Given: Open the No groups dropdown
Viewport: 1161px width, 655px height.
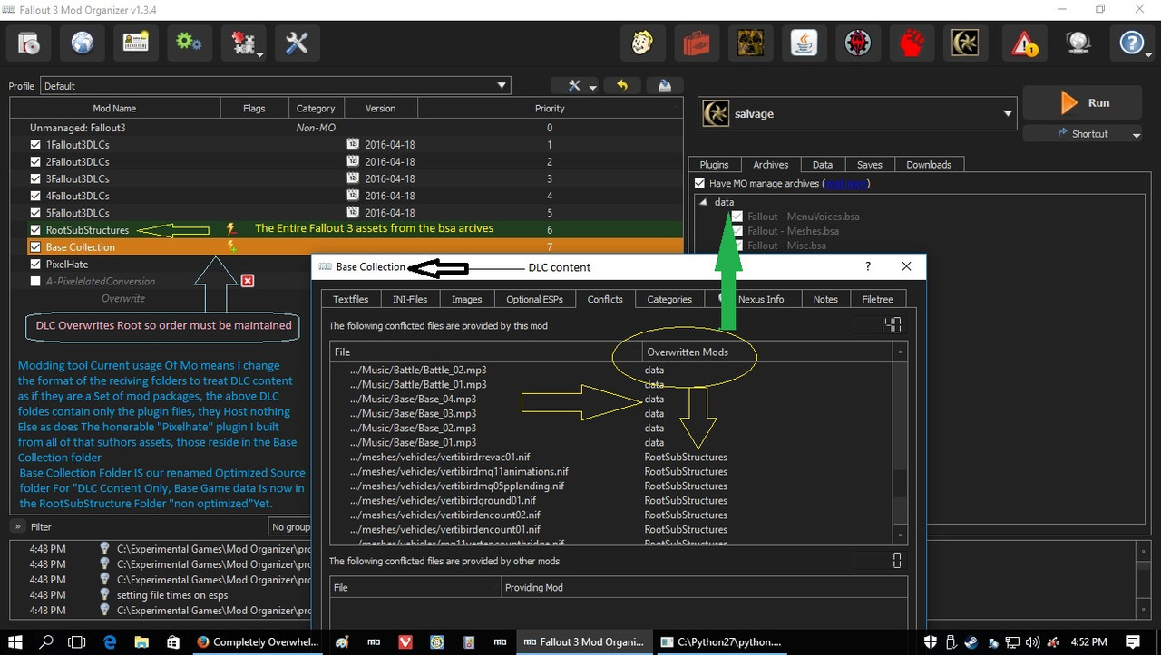Looking at the screenshot, I should (x=290, y=526).
